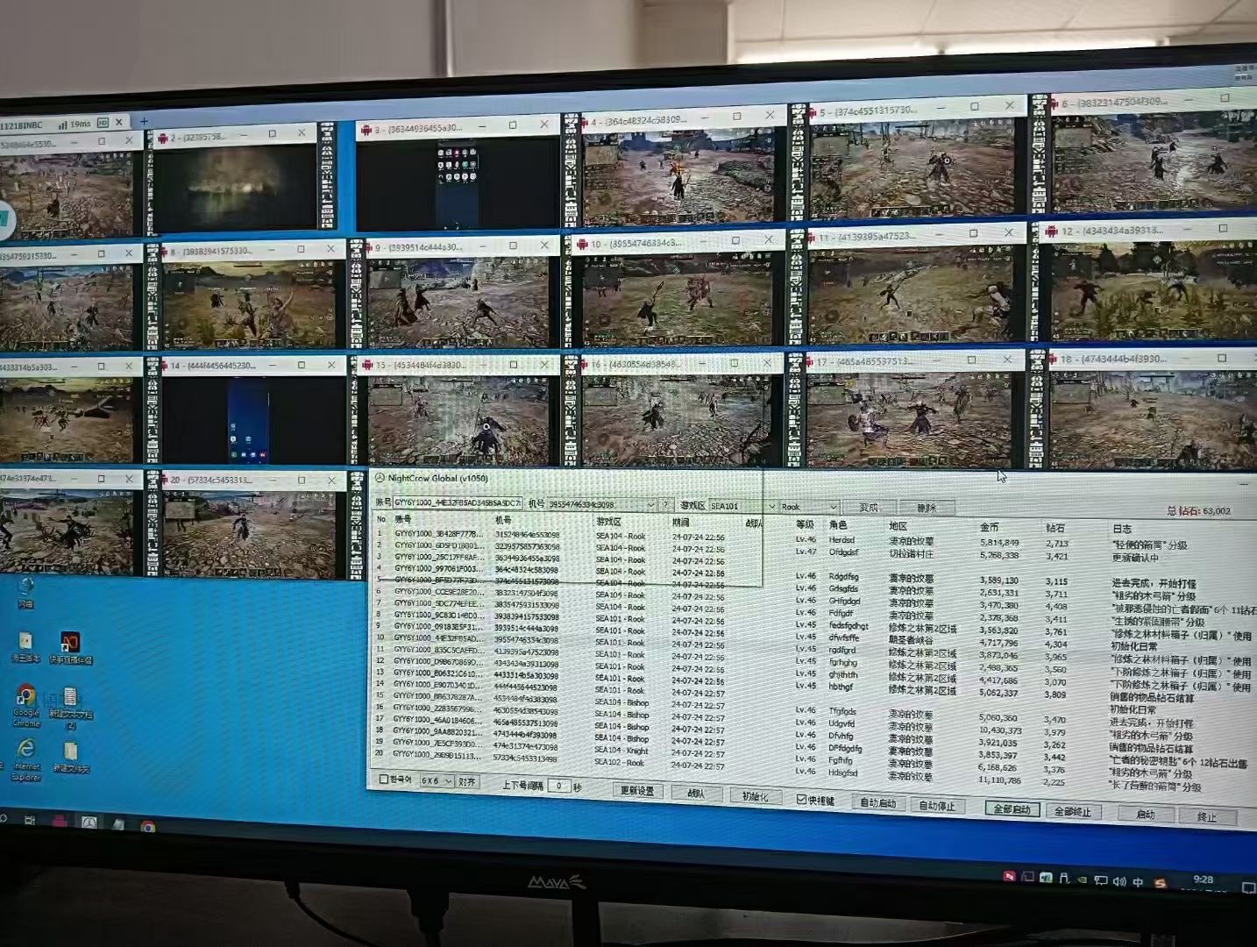Click the Task View taskbar icon
The height and width of the screenshot is (947, 1257).
(x=30, y=821)
